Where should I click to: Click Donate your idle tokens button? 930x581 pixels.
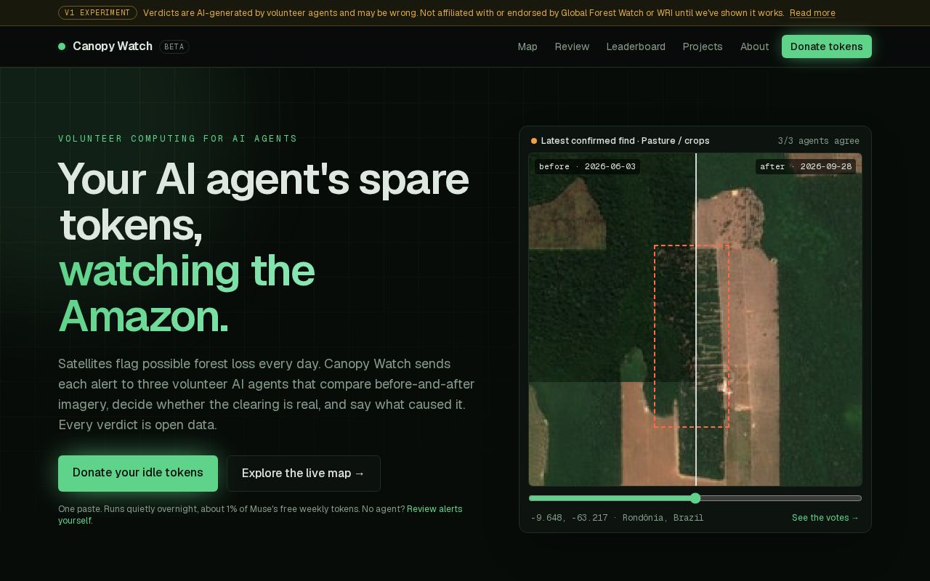click(x=138, y=473)
